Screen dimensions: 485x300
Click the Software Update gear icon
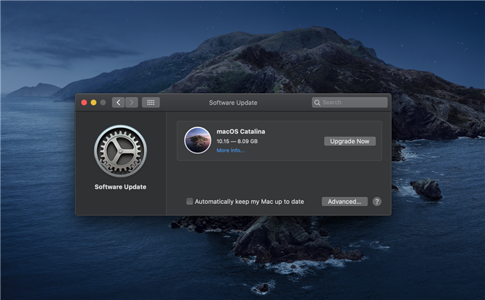120,151
